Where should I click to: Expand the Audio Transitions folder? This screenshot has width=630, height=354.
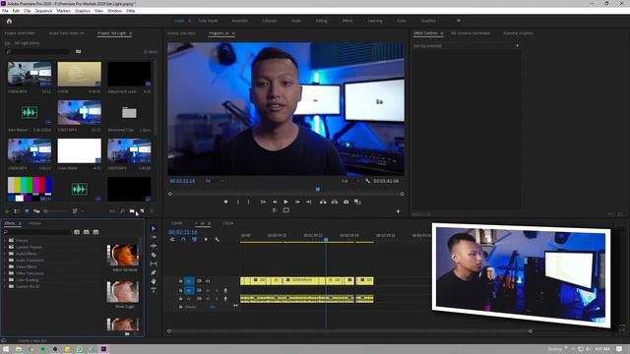click(x=5, y=260)
